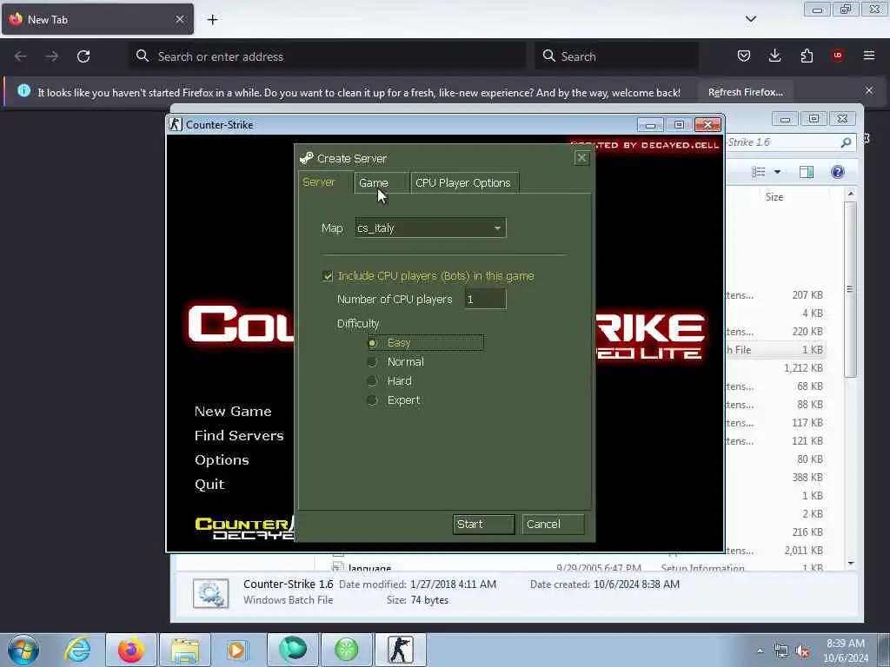The width and height of the screenshot is (890, 667).
Task: Open the Windows Start menu
Action: tap(23, 650)
